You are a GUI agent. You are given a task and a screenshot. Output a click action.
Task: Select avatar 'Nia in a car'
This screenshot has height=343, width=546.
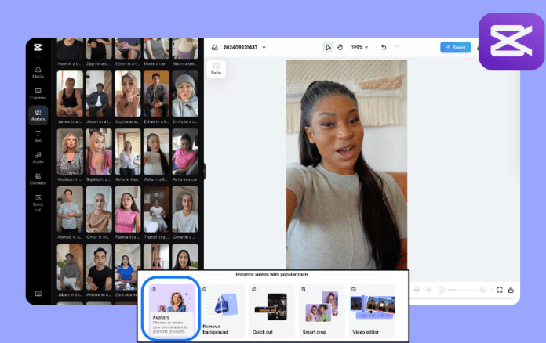click(x=156, y=52)
